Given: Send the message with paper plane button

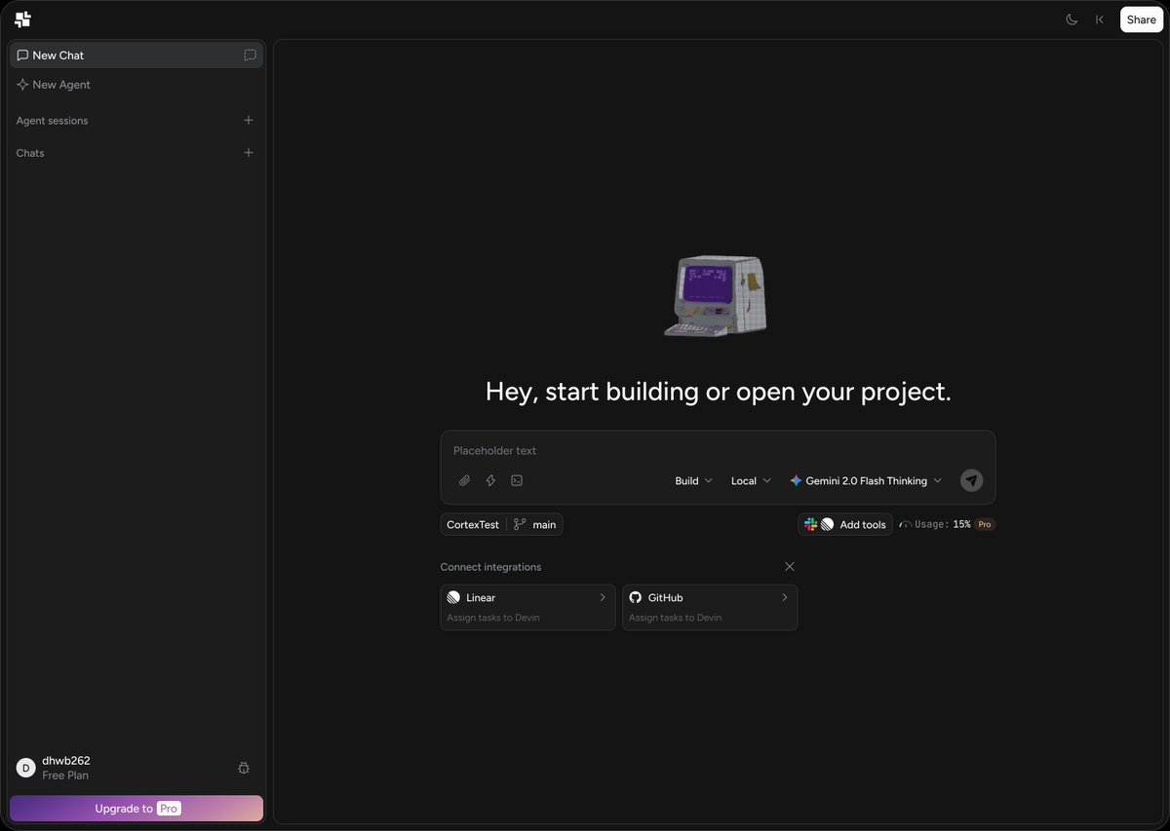Looking at the screenshot, I should (971, 480).
